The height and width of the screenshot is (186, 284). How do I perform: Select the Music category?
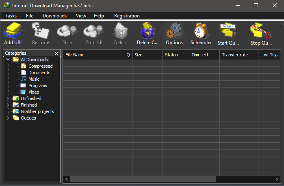coord(34,79)
